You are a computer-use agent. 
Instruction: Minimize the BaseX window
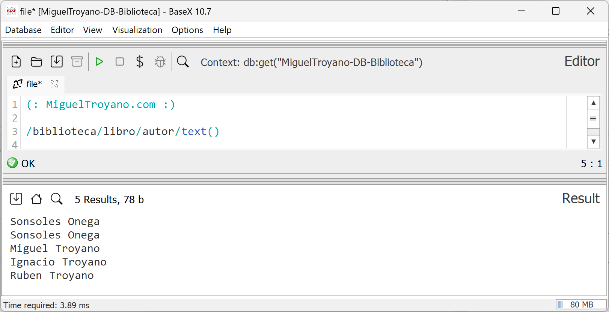(x=521, y=11)
